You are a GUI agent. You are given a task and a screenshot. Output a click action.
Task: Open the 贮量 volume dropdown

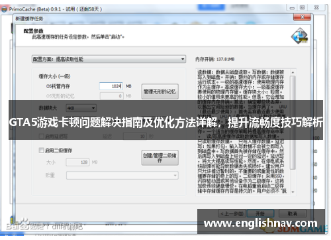122,176
